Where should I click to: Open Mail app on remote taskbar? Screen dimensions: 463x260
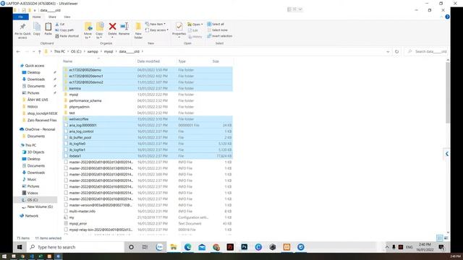202,247
